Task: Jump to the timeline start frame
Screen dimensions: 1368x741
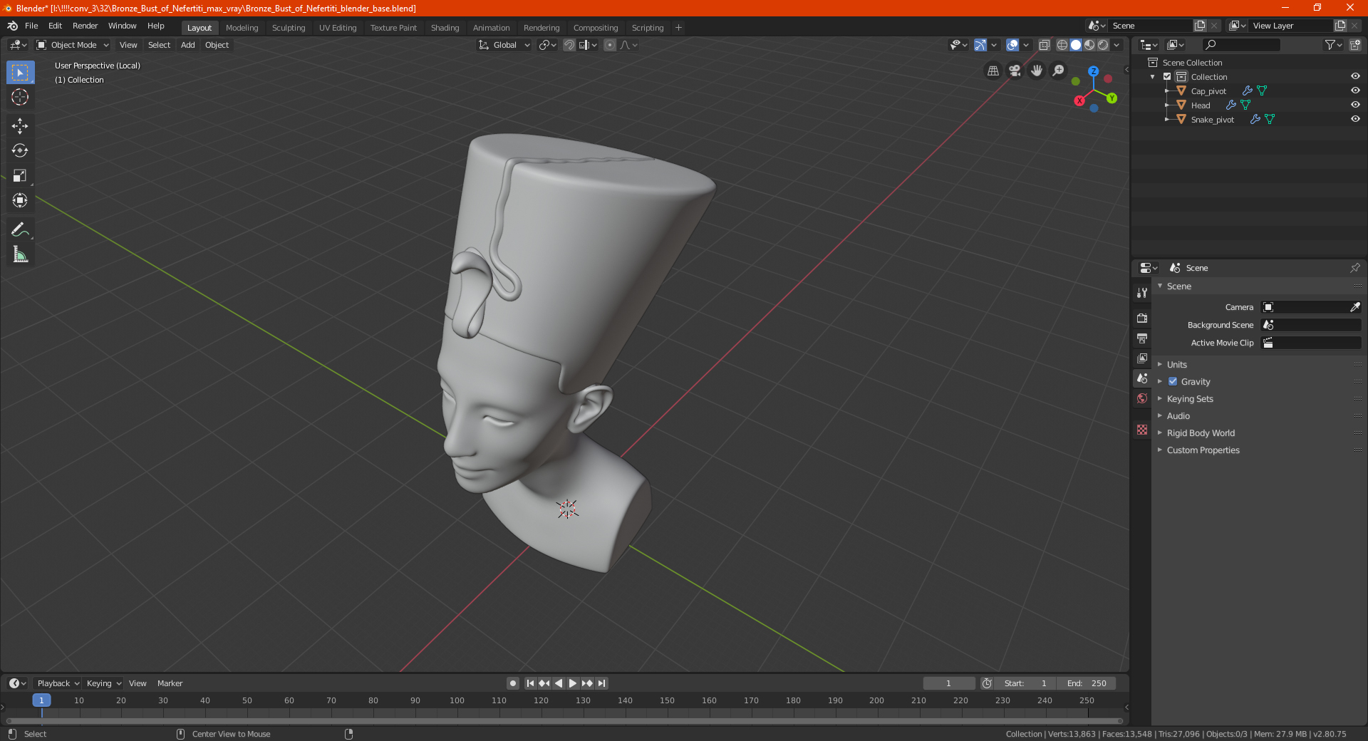Action: point(530,683)
